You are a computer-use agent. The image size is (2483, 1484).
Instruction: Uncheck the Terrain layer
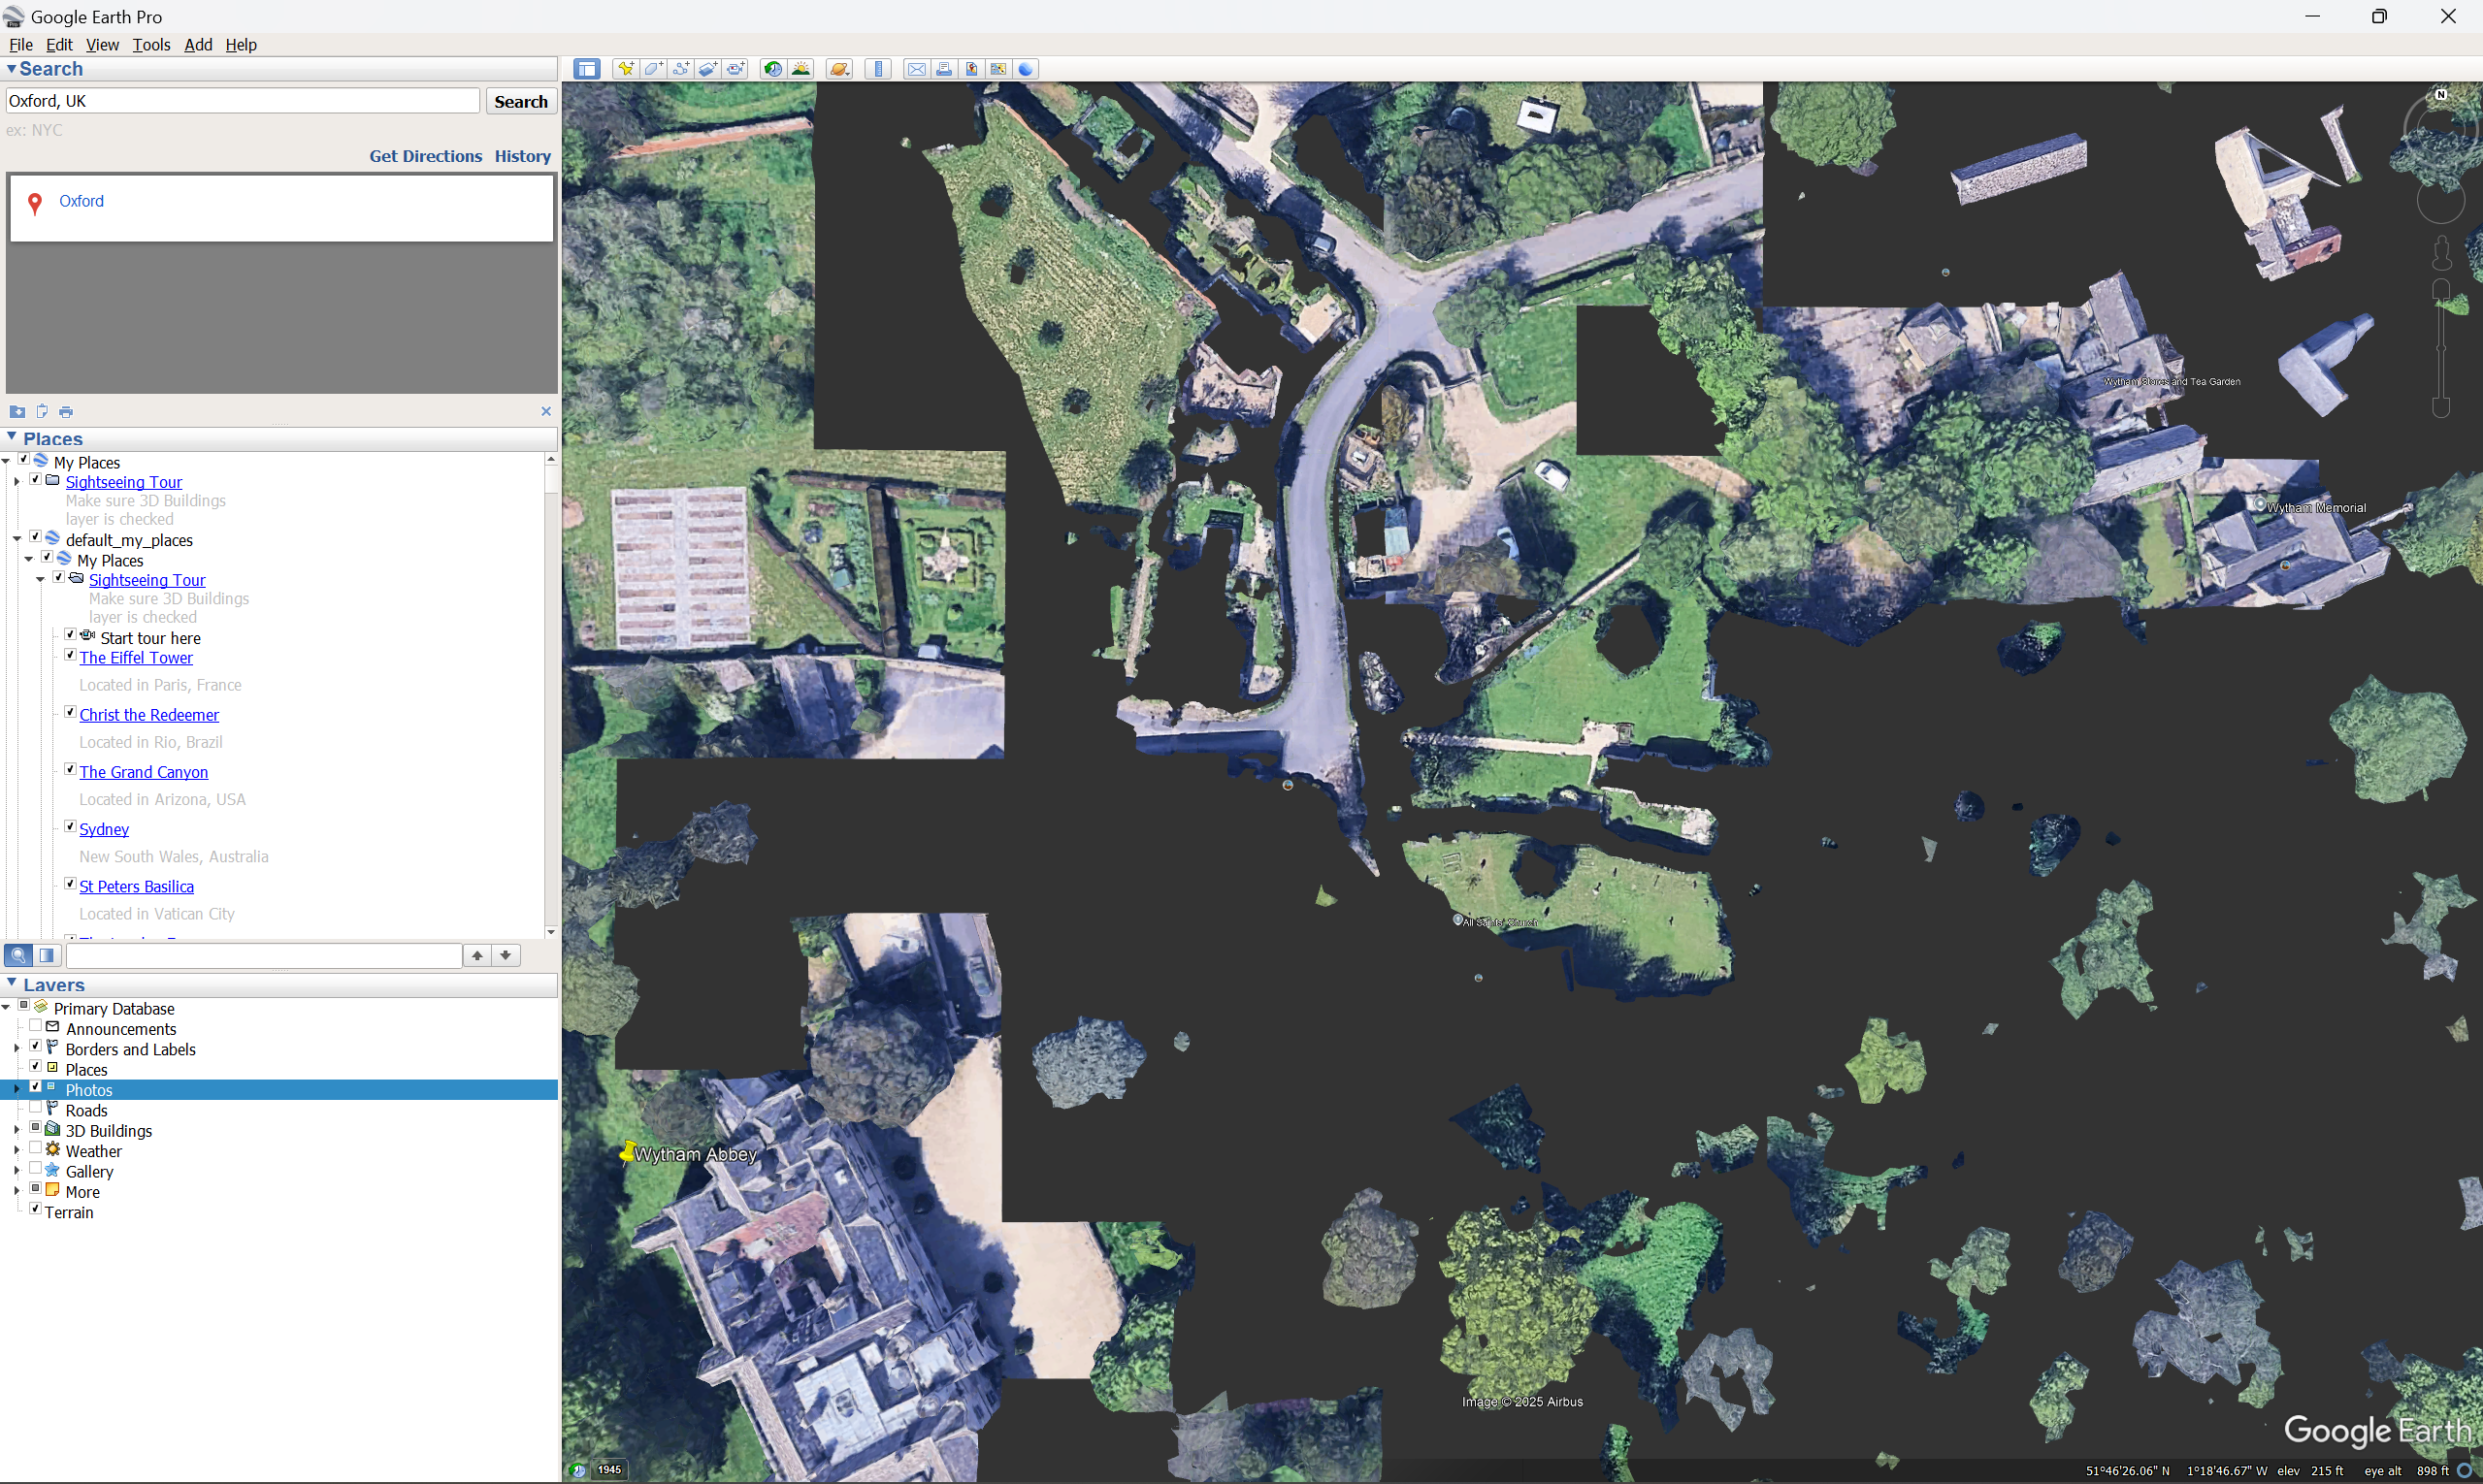coord(36,1210)
